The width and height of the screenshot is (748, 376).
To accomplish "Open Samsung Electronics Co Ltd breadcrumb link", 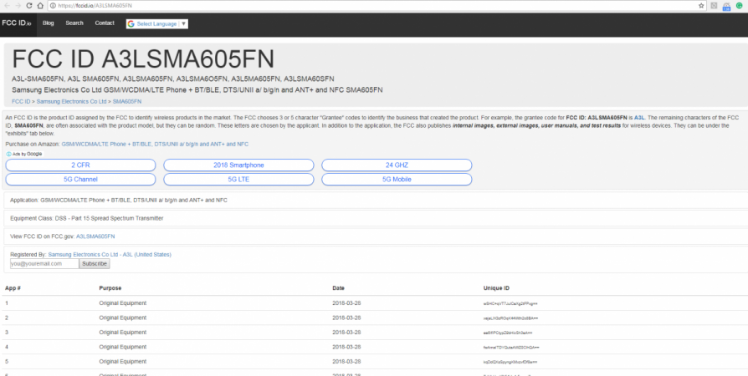I will coord(72,101).
